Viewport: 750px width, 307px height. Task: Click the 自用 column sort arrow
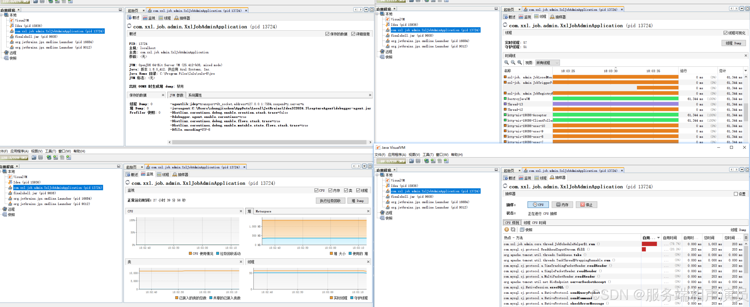tap(658, 238)
